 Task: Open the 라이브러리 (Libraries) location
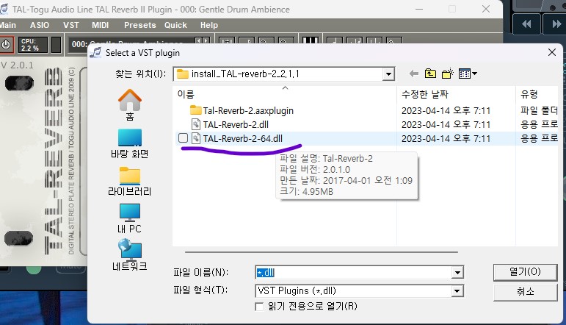click(x=130, y=182)
